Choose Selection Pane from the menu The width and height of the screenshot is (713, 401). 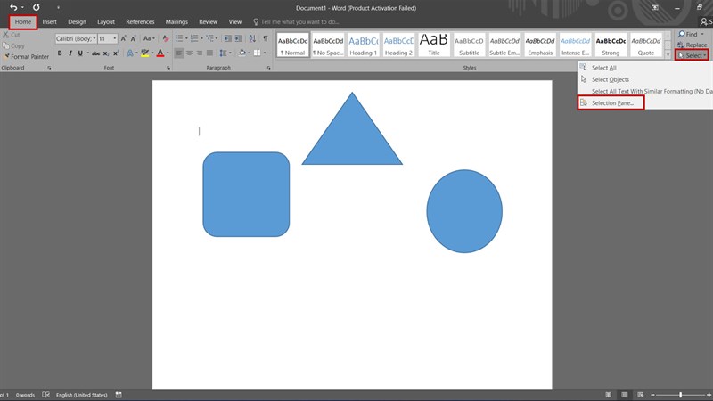tap(612, 103)
